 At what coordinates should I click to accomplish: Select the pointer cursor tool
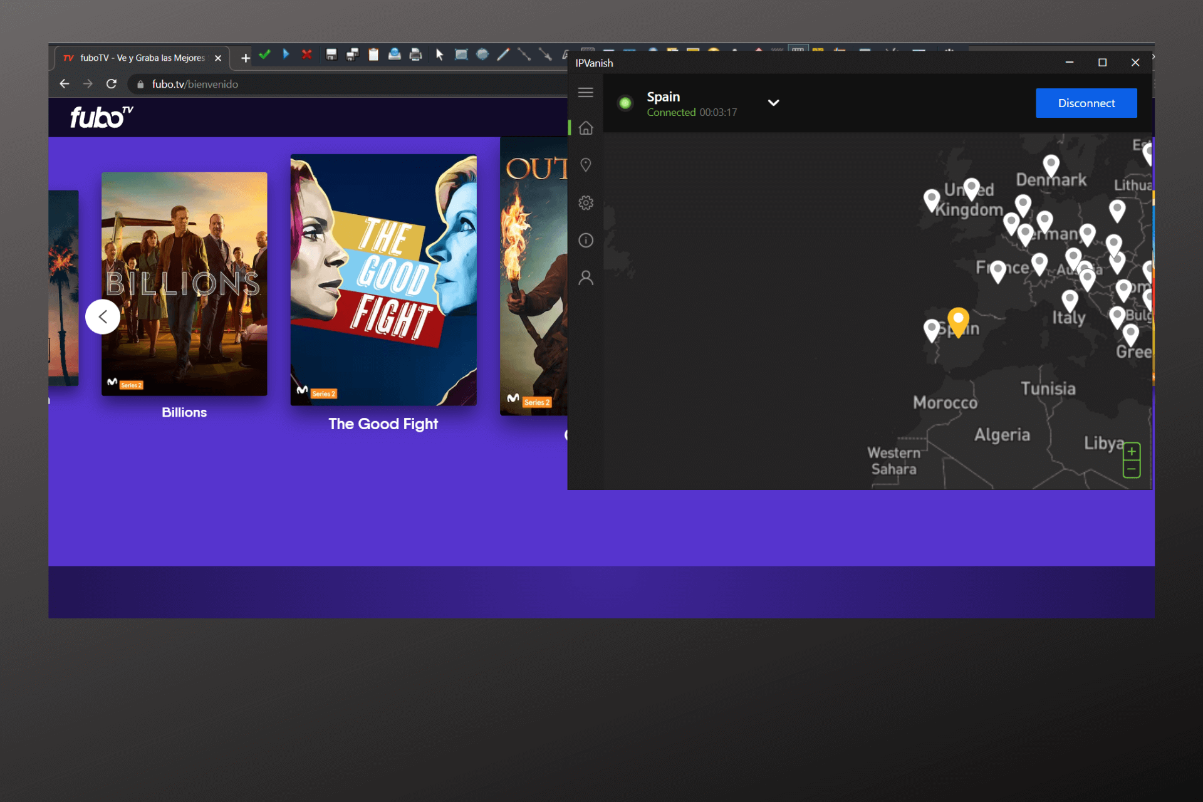(439, 55)
